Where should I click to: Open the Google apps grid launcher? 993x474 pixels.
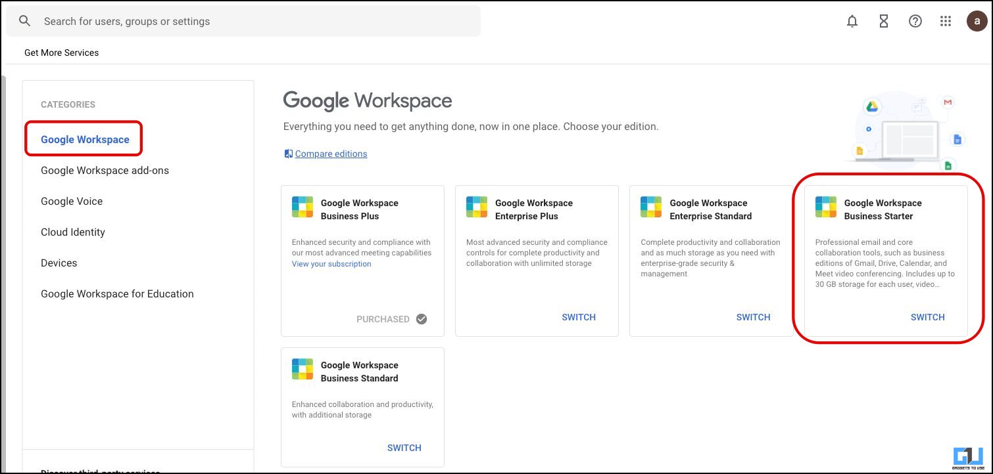pos(945,20)
